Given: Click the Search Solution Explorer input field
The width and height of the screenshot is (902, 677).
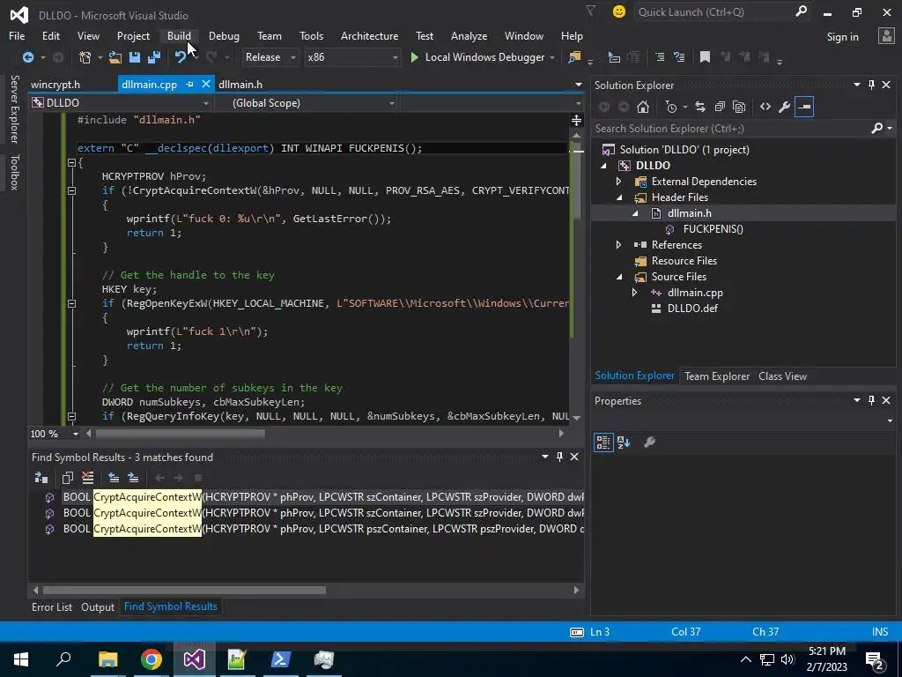Looking at the screenshot, I should pyautogui.click(x=730, y=129).
